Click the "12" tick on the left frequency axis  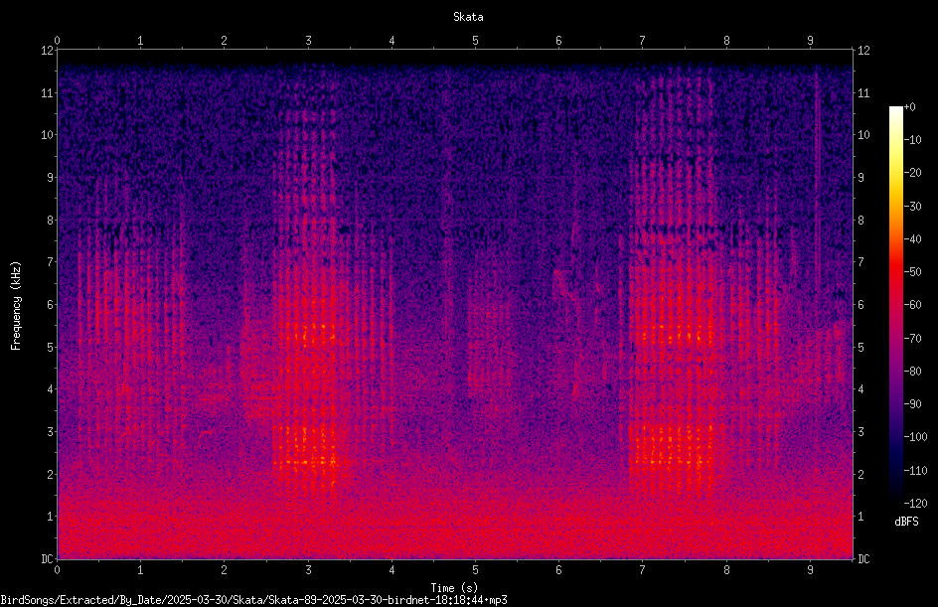(47, 51)
